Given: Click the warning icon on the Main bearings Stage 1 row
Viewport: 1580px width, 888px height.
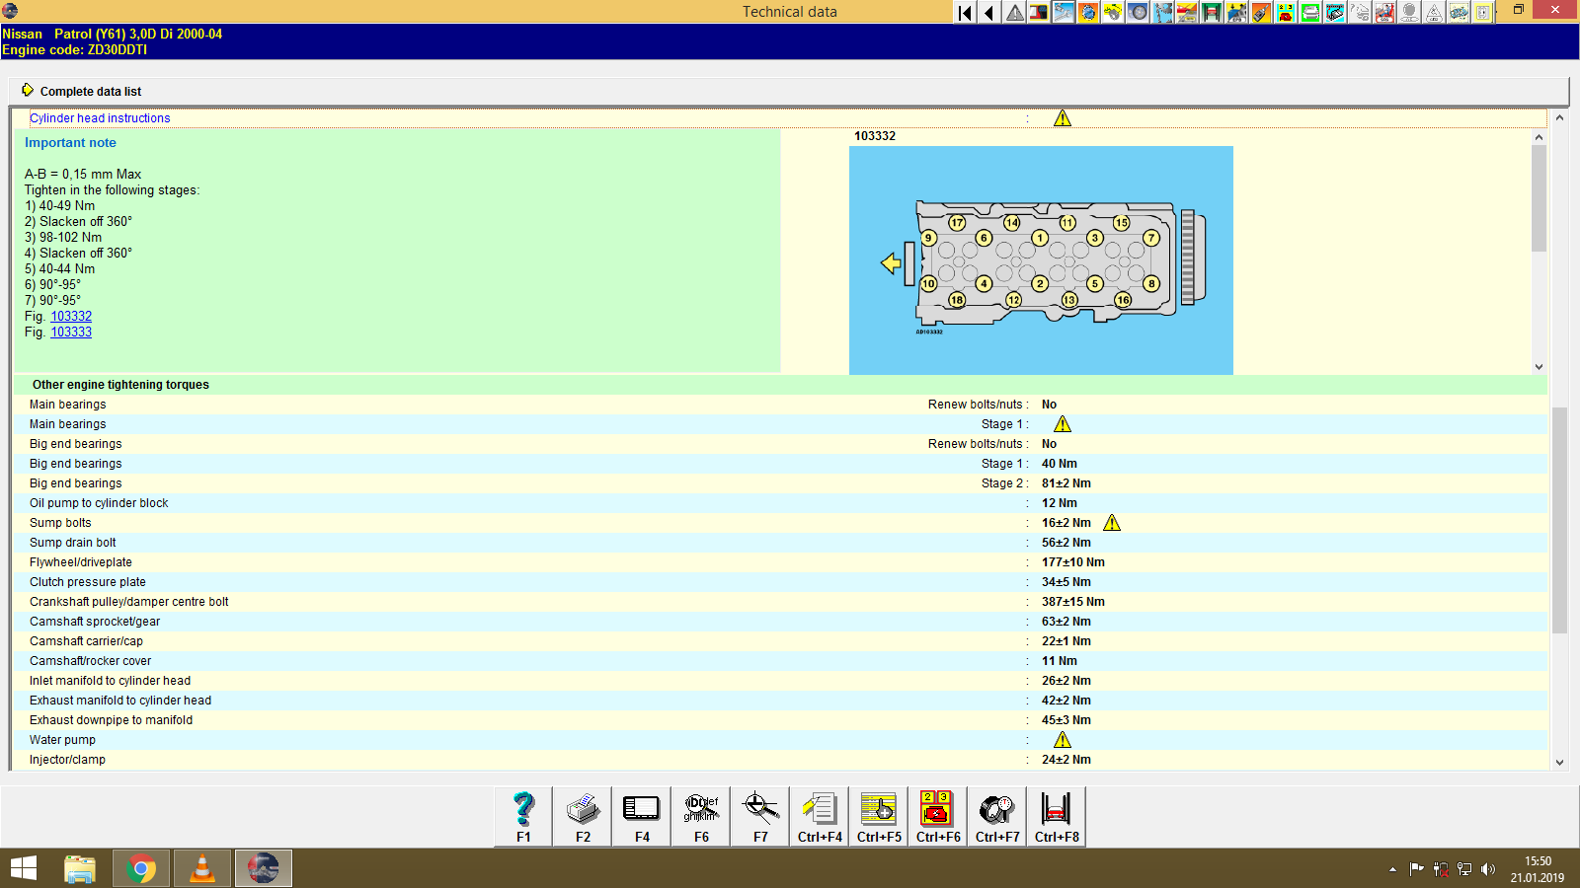Looking at the screenshot, I should (1064, 423).
